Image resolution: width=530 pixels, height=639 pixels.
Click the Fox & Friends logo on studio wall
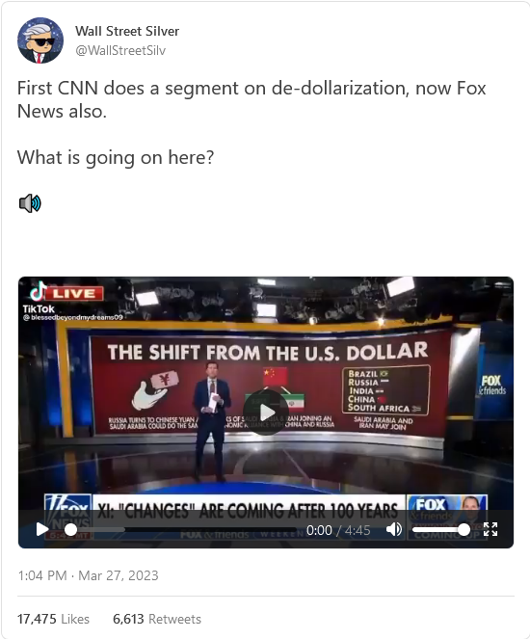(x=492, y=386)
